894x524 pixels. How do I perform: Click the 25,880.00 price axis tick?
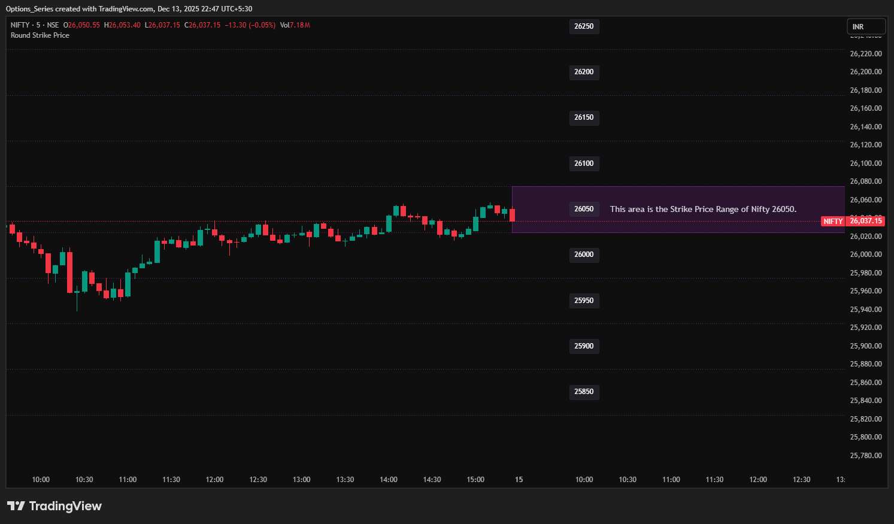pyautogui.click(x=866, y=364)
